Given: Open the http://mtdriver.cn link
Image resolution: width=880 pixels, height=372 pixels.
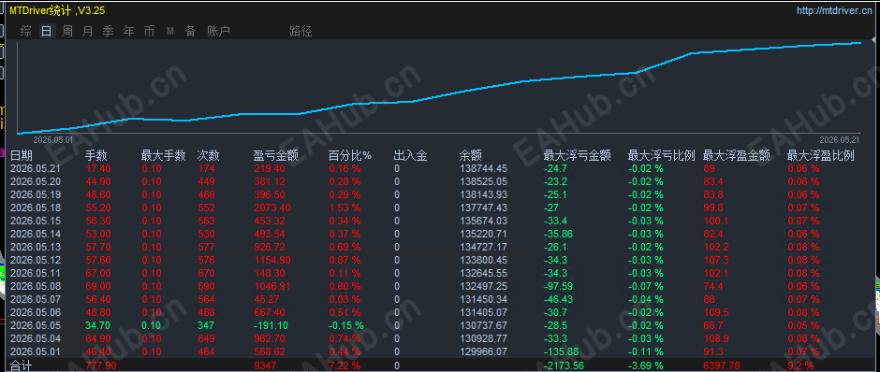Looking at the screenshot, I should point(834,10).
